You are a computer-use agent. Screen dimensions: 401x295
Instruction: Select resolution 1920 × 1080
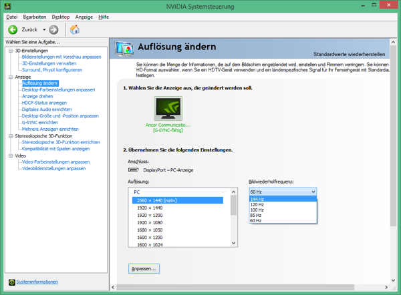pyautogui.click(x=178, y=223)
